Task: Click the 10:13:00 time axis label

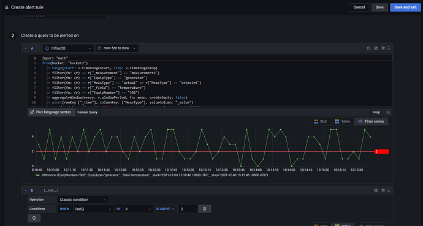Action: (x=188, y=170)
